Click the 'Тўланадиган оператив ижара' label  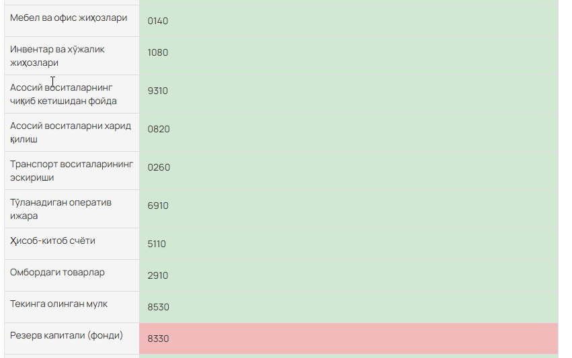tap(60, 209)
